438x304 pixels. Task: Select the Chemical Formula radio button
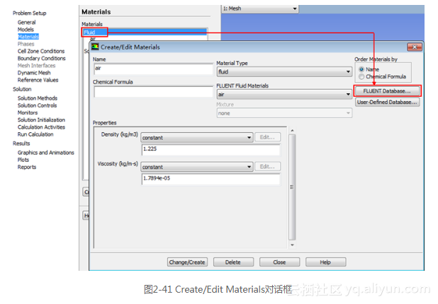coord(361,76)
